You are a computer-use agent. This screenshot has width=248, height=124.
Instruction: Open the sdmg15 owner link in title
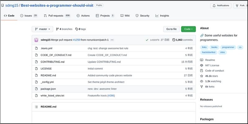click(12, 6)
